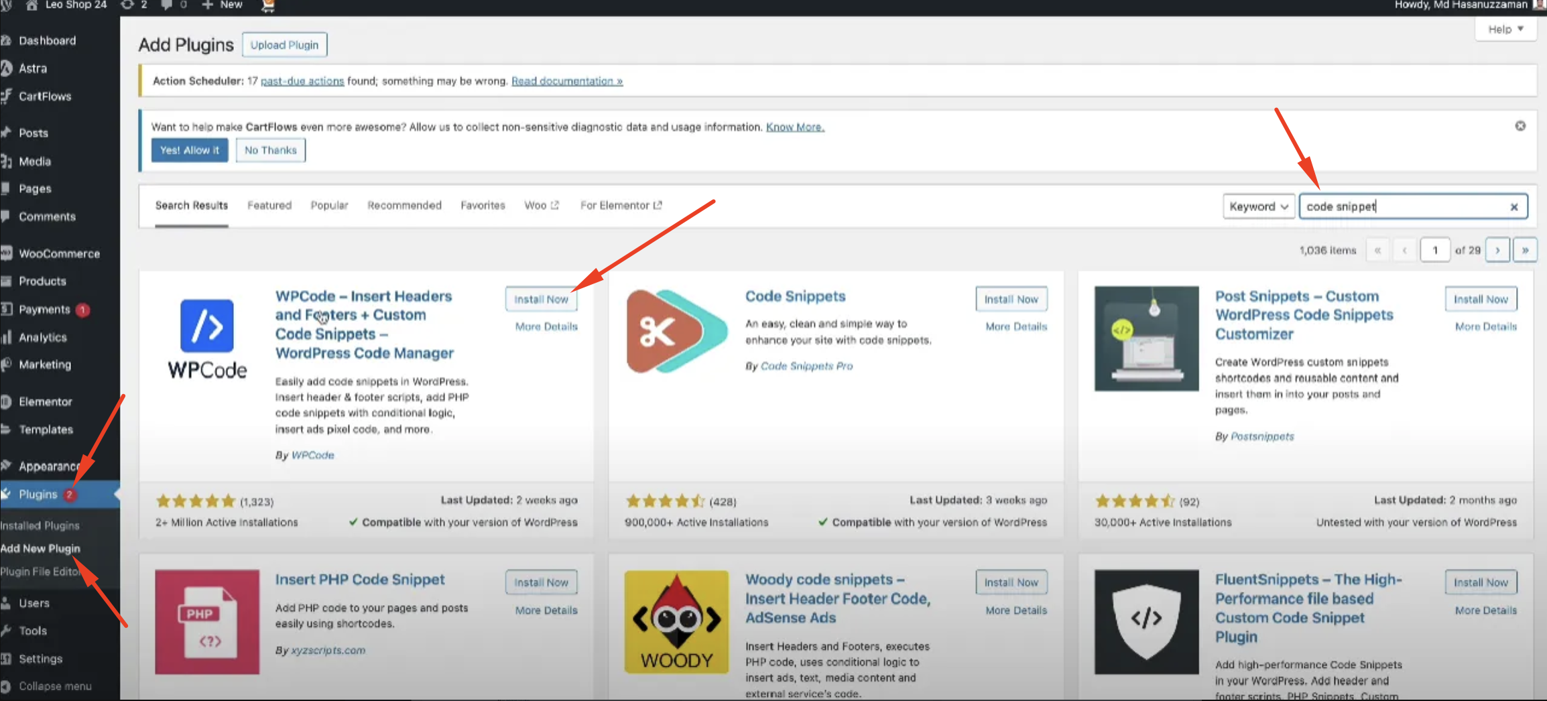Click the current page number field
This screenshot has height=701, width=1547.
pyautogui.click(x=1434, y=250)
